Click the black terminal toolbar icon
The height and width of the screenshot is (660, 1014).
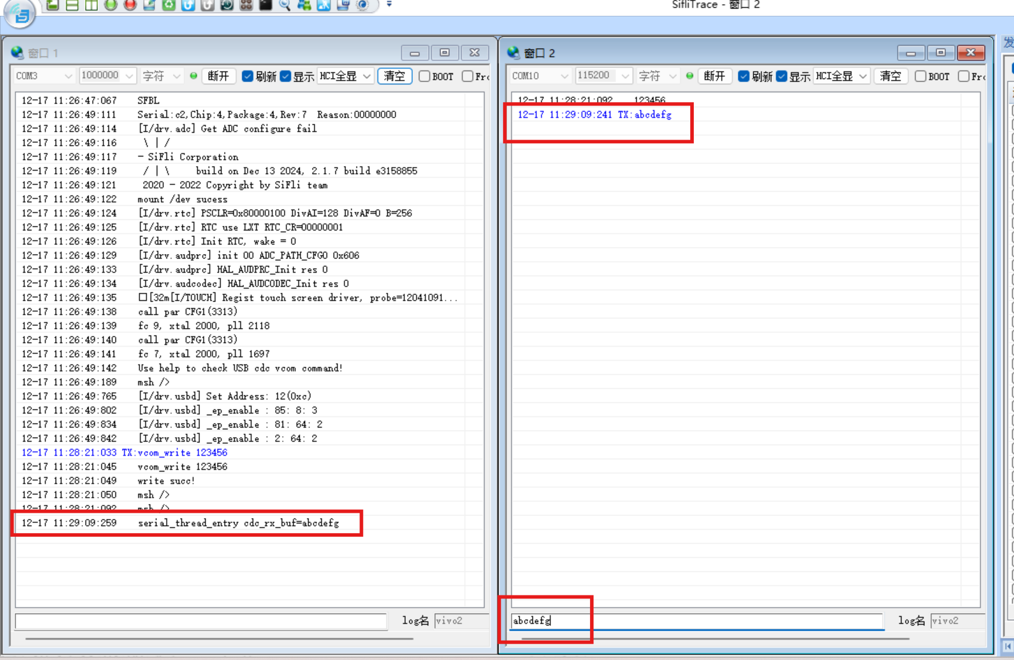(266, 5)
